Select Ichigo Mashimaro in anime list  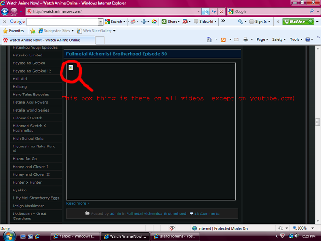click(x=28, y=206)
